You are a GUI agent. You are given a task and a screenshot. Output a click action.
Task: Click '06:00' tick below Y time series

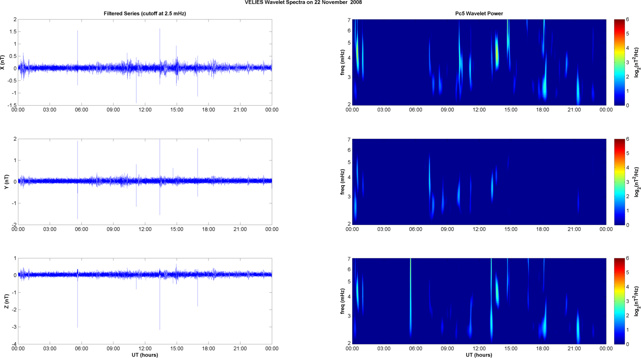pos(81,229)
